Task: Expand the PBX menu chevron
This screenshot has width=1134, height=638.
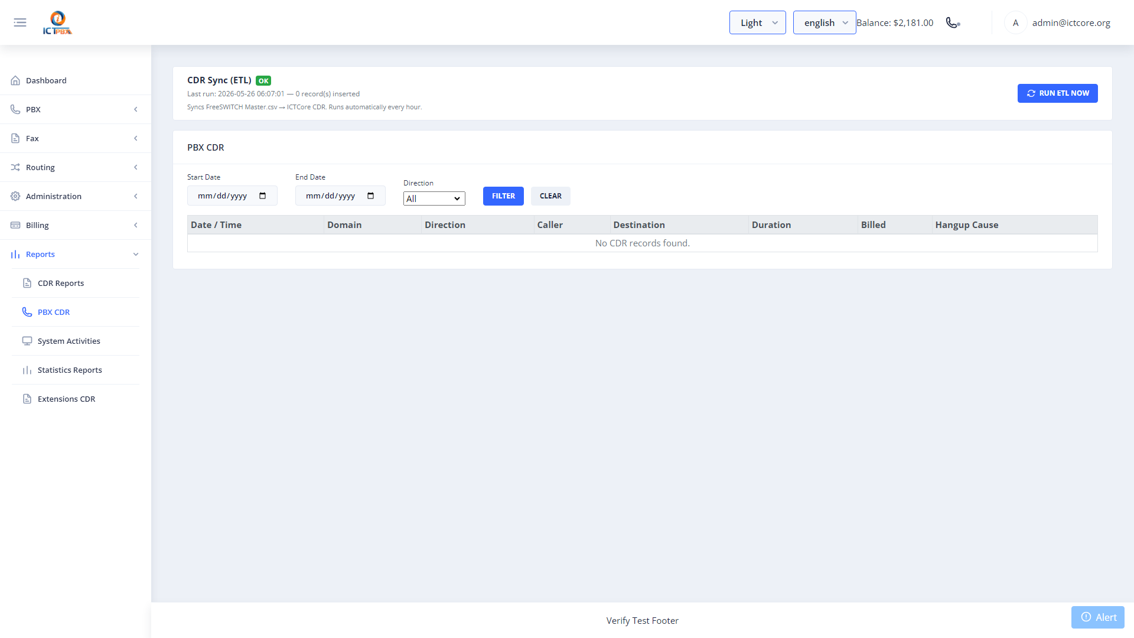Action: 136,109
